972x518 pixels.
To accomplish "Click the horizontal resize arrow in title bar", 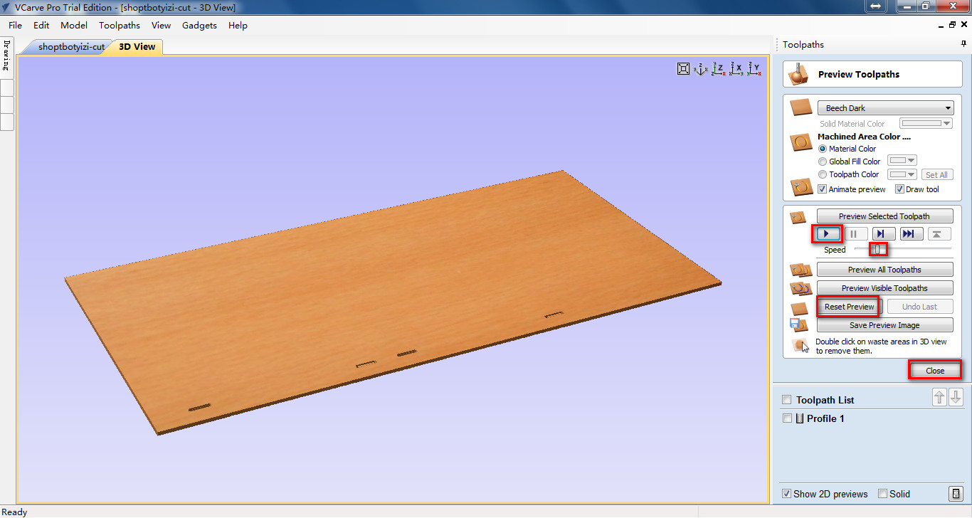I will (875, 6).
